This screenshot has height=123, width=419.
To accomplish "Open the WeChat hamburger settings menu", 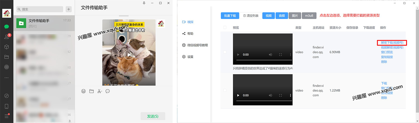I will click(6, 116).
